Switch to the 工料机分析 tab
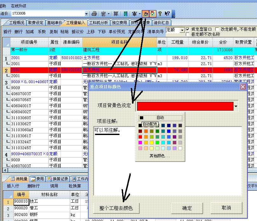 tap(99, 23)
